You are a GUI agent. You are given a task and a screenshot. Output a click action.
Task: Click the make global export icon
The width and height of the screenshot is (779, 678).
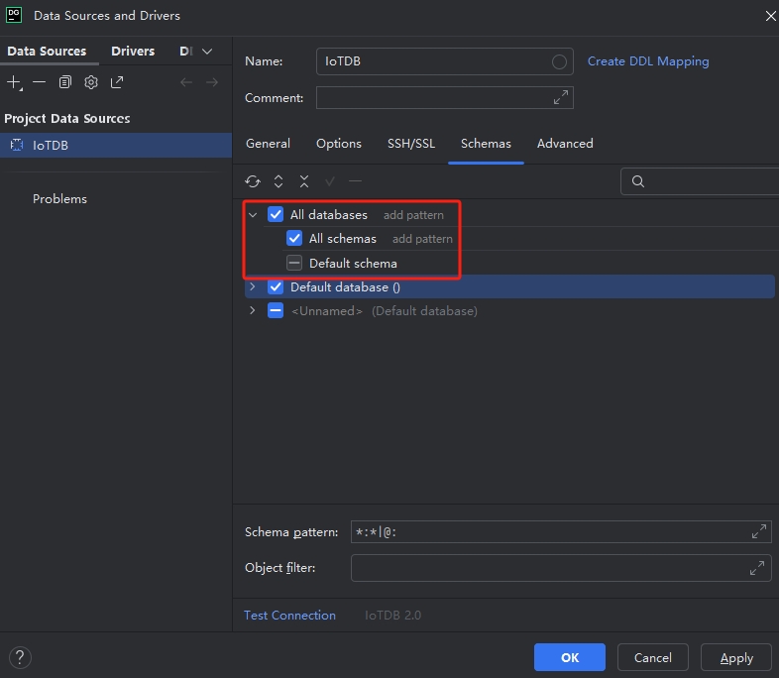click(117, 82)
